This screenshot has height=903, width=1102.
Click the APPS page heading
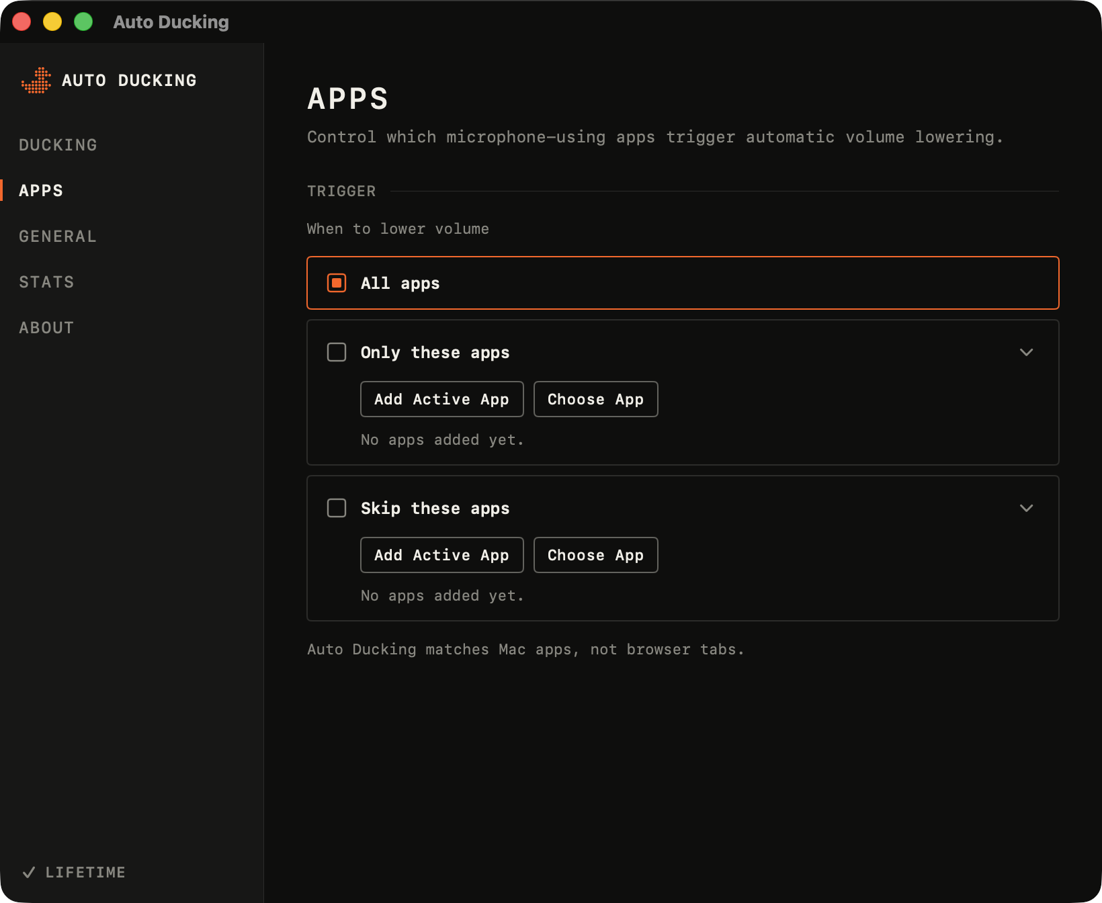pos(348,99)
